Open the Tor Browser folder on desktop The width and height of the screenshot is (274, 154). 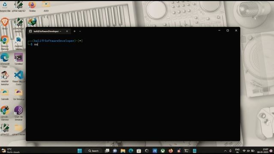coord(18,95)
